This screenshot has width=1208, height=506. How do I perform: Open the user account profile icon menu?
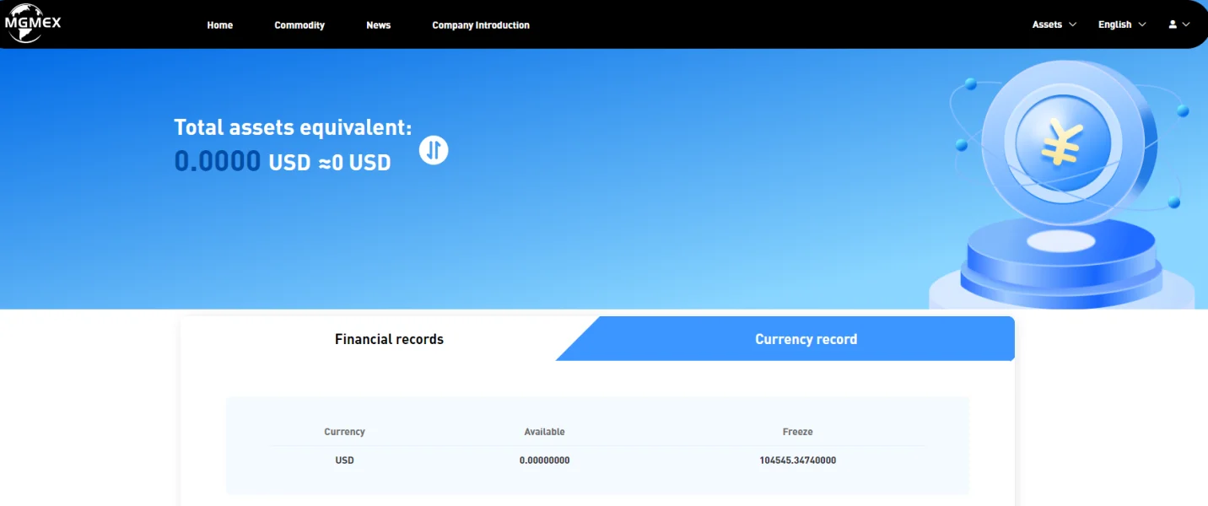click(x=1178, y=24)
